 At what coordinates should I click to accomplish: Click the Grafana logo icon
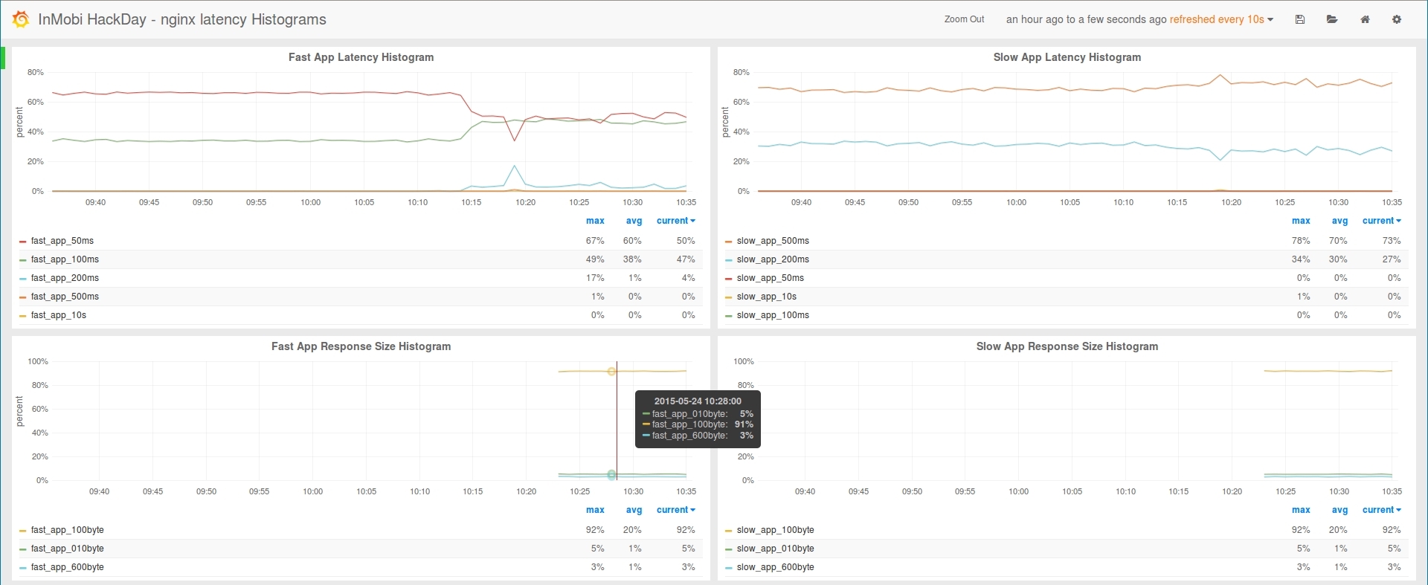click(x=21, y=19)
